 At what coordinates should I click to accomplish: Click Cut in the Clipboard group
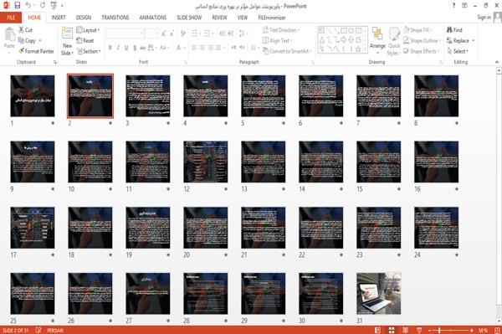click(26, 30)
